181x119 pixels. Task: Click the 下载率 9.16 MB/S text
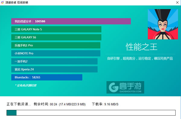coord(105,104)
